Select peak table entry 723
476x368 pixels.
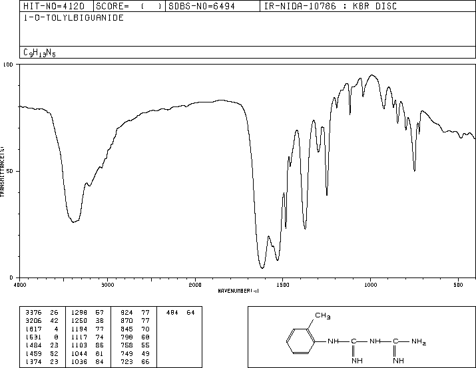pyautogui.click(x=135, y=361)
